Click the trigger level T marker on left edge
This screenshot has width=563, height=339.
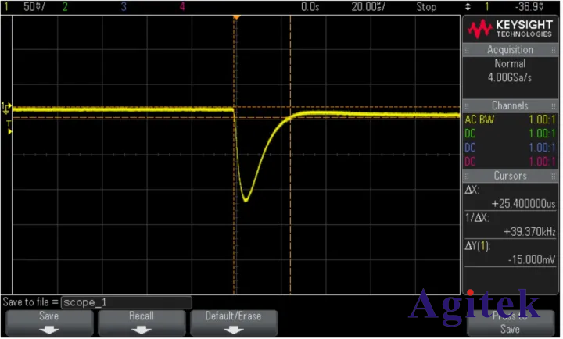click(x=9, y=124)
